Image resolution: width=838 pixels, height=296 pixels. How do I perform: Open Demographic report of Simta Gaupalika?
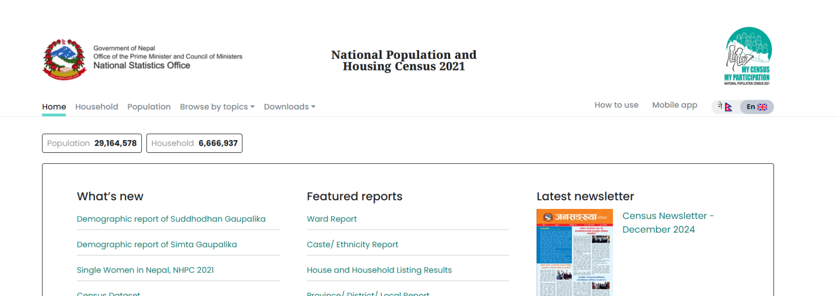pos(157,245)
